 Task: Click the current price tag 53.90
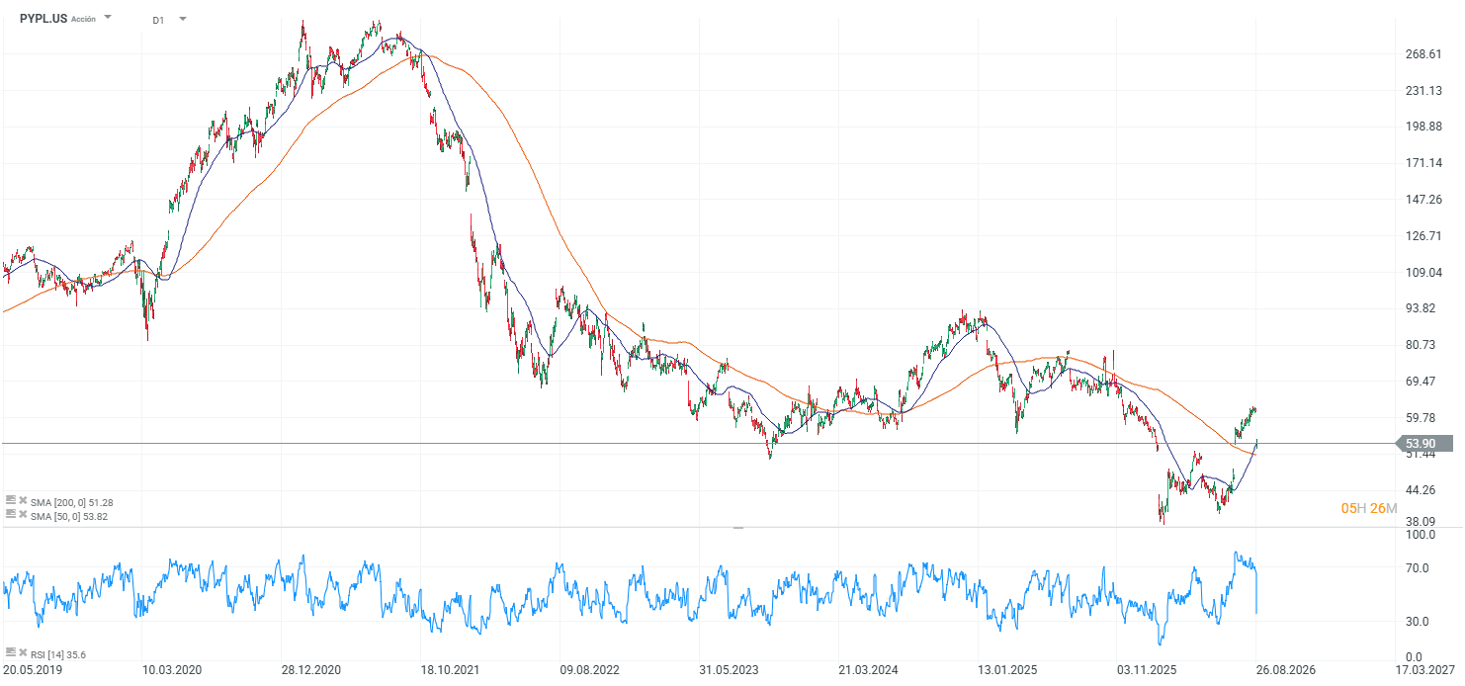click(1426, 444)
